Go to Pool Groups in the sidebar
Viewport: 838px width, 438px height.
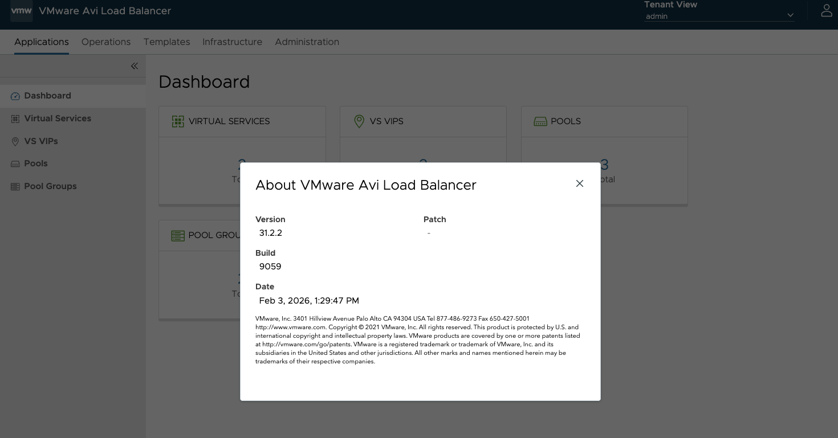[73, 186]
